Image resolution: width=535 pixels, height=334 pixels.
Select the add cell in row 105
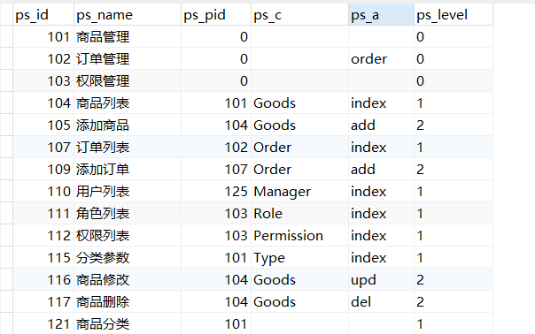pyautogui.click(x=381, y=125)
